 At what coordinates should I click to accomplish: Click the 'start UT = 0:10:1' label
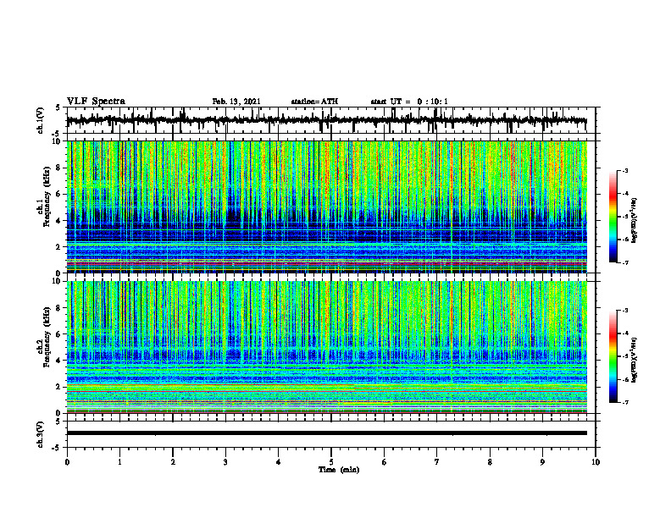[x=409, y=102]
